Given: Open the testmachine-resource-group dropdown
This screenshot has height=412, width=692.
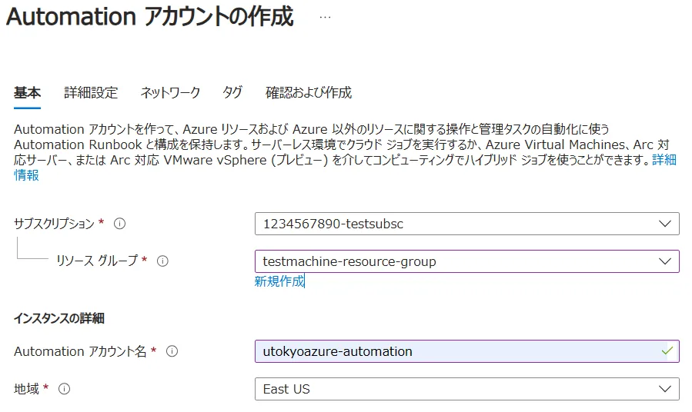Looking at the screenshot, I should click(466, 261).
